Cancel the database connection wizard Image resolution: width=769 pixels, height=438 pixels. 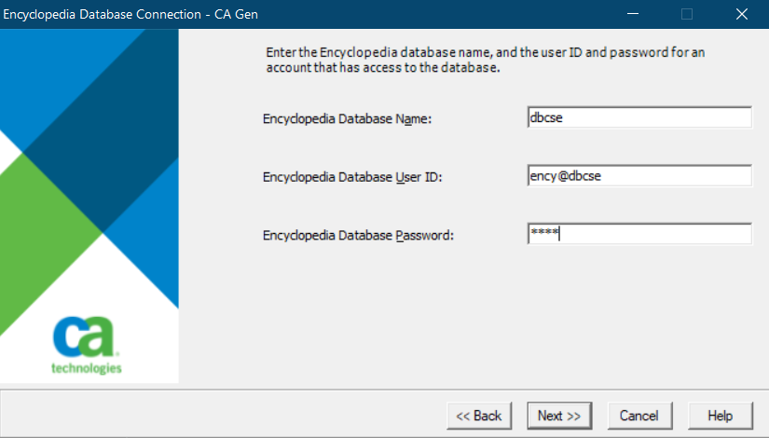coord(639,416)
